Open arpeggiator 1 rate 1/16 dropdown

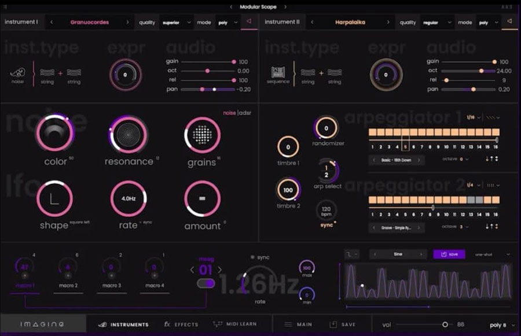pos(474,117)
